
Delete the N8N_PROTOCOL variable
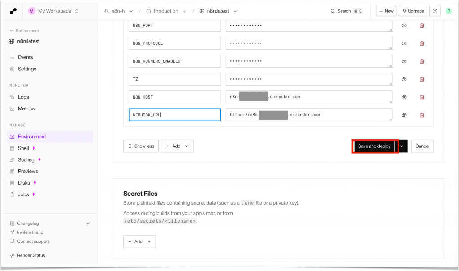tap(422, 43)
